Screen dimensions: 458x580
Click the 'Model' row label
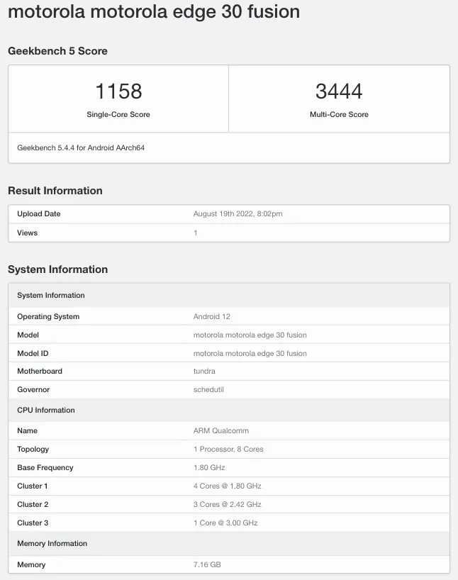(x=28, y=335)
